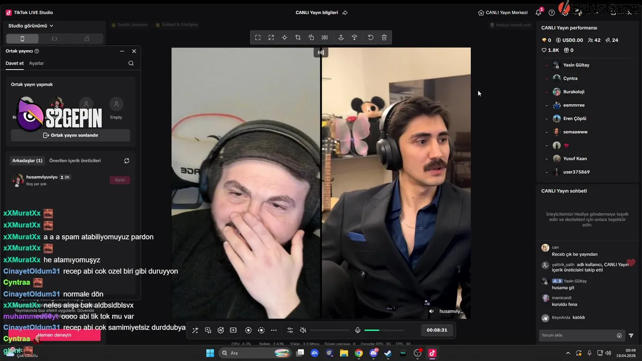Open chat filter icon beside comment box

(x=631, y=335)
